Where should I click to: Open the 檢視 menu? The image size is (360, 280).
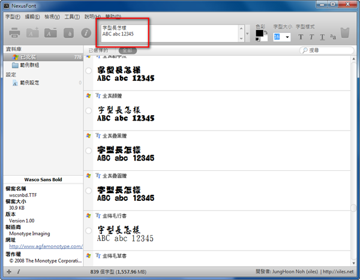[52, 17]
